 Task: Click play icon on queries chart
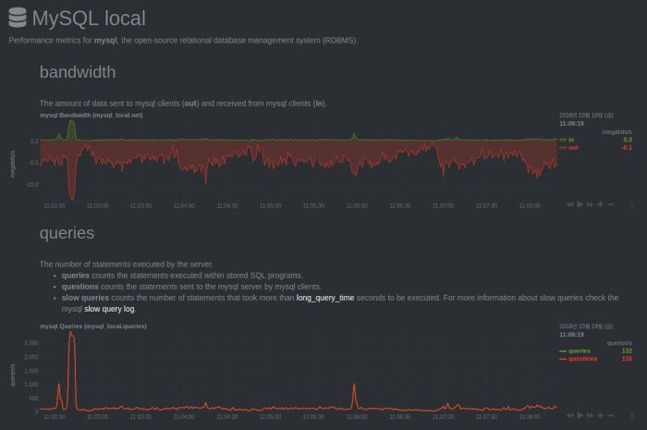pyautogui.click(x=580, y=415)
